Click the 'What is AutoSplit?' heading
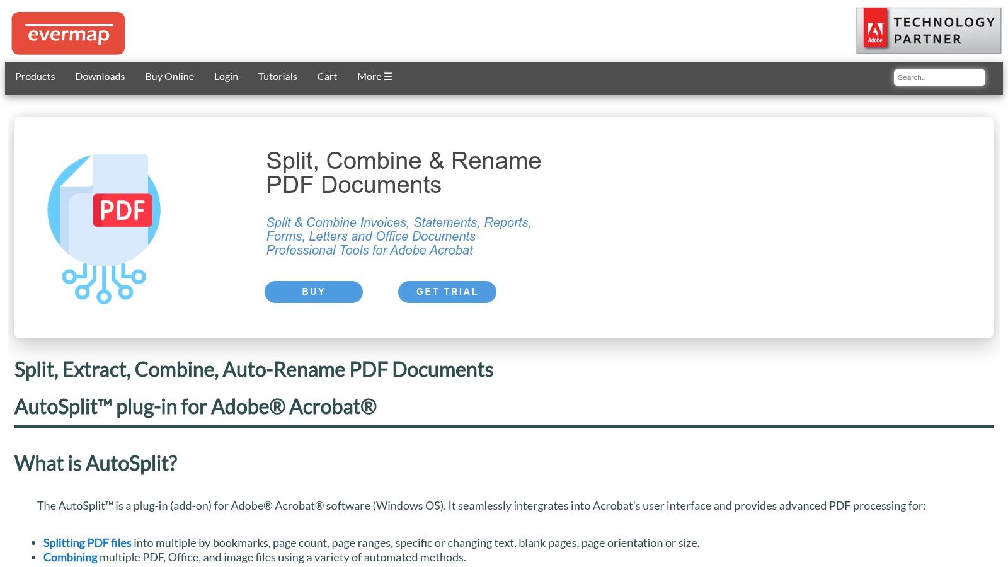Image resolution: width=1008 pixels, height=567 pixels. (96, 464)
